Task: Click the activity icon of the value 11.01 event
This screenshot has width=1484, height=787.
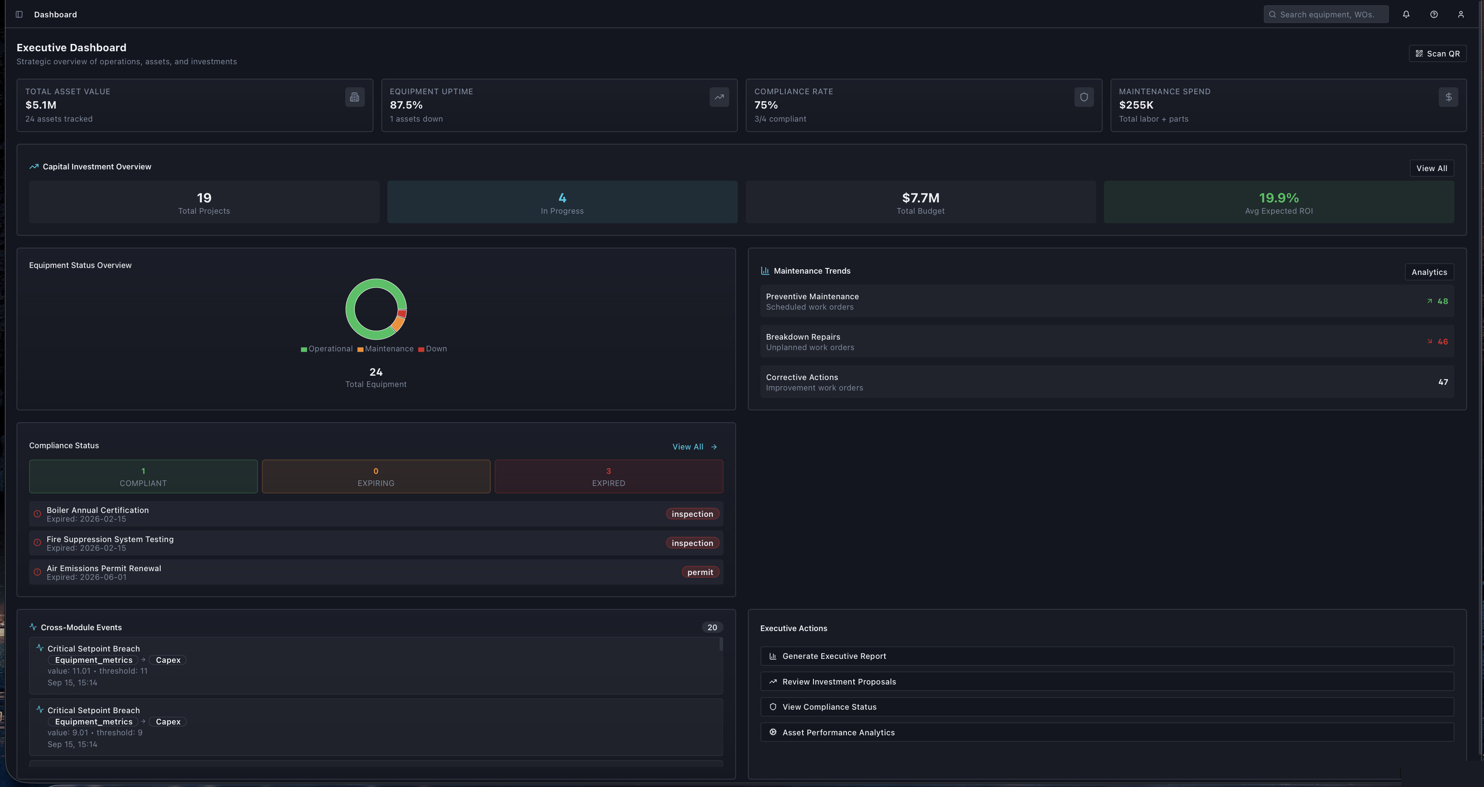Action: 40,648
